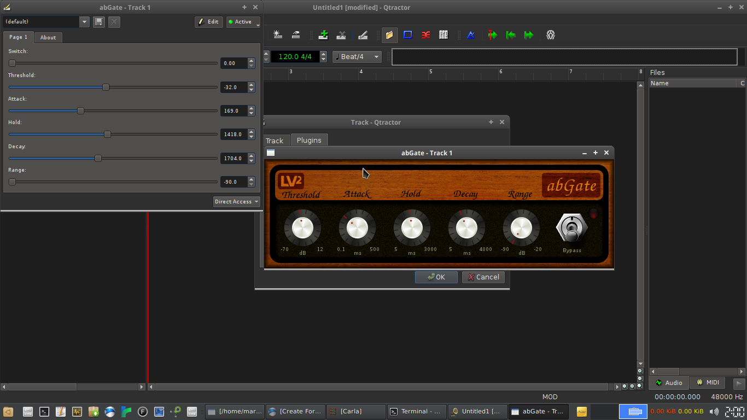The height and width of the screenshot is (420, 747).
Task: Click the Add Track toolbar icon
Action: (324, 35)
